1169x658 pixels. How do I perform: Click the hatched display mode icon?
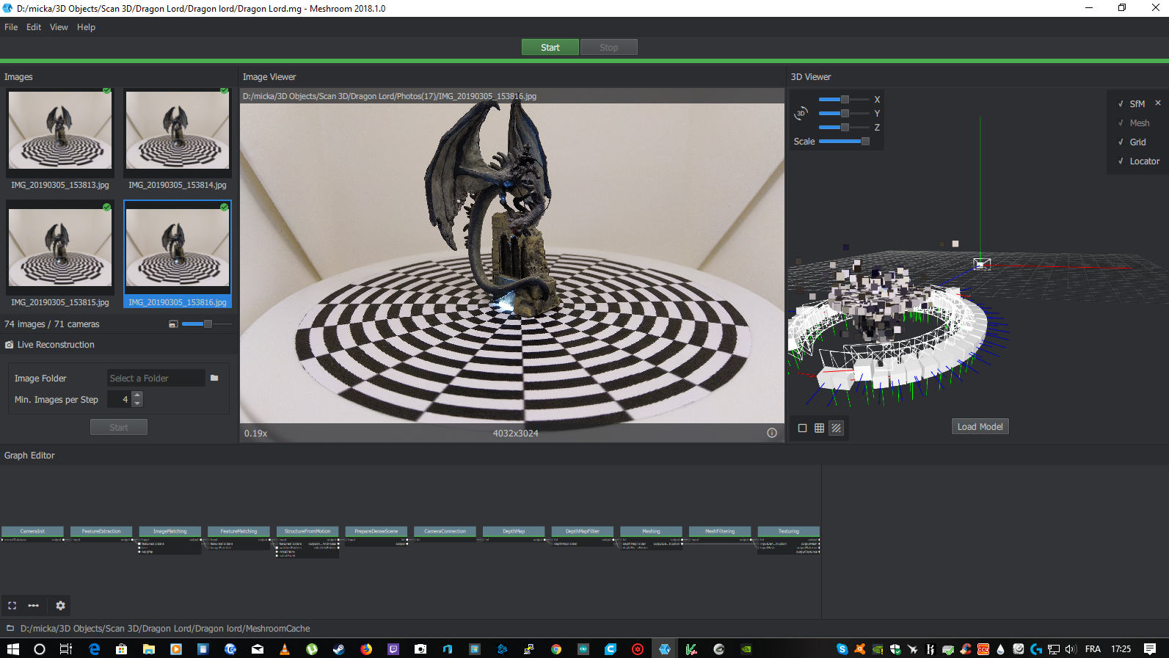[x=836, y=428]
